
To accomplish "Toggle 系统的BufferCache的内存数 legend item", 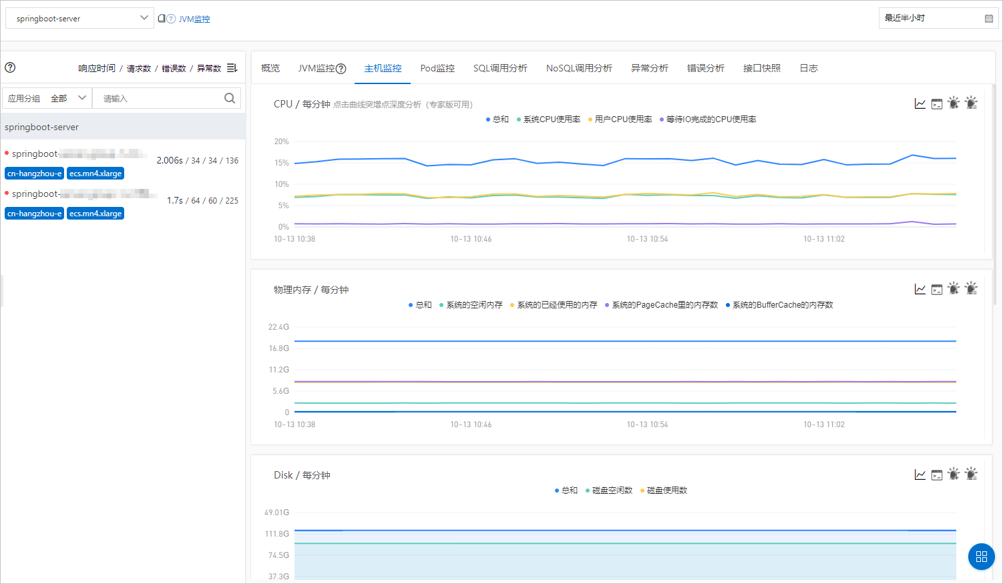I will coord(779,305).
